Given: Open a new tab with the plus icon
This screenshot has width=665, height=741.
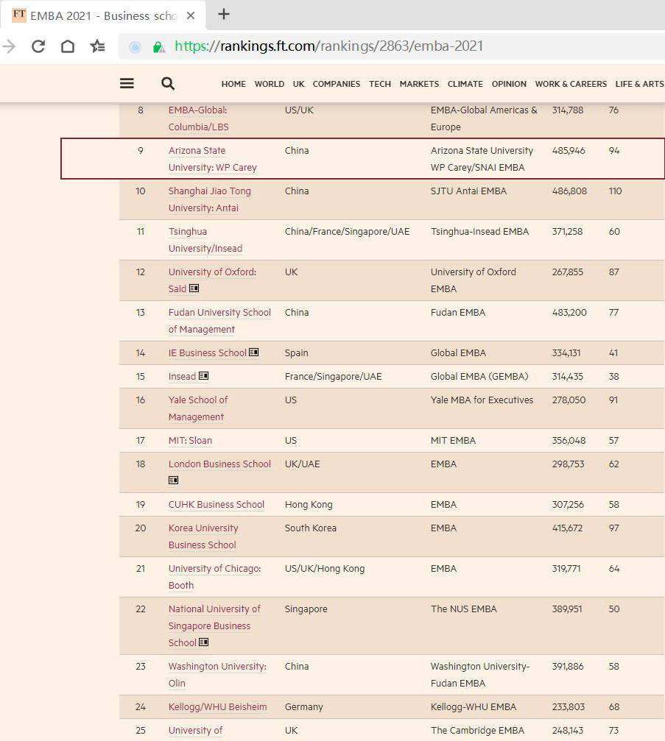Looking at the screenshot, I should click(224, 14).
